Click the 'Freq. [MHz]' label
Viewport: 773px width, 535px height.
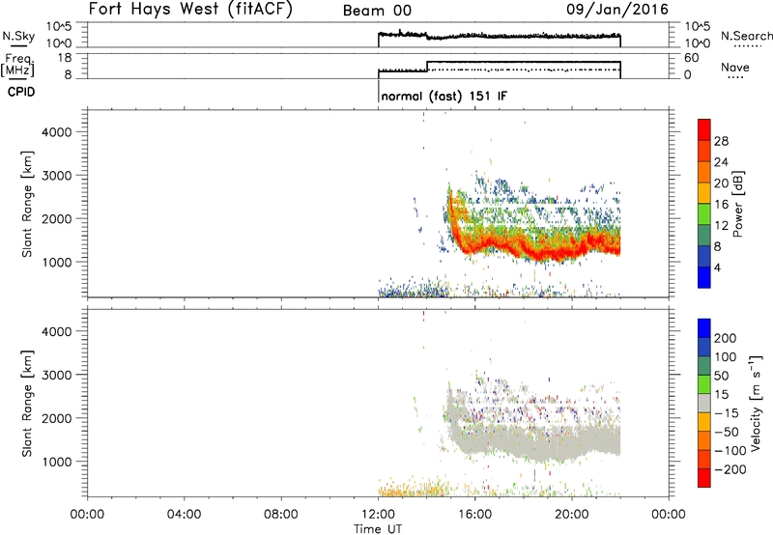tap(18, 65)
